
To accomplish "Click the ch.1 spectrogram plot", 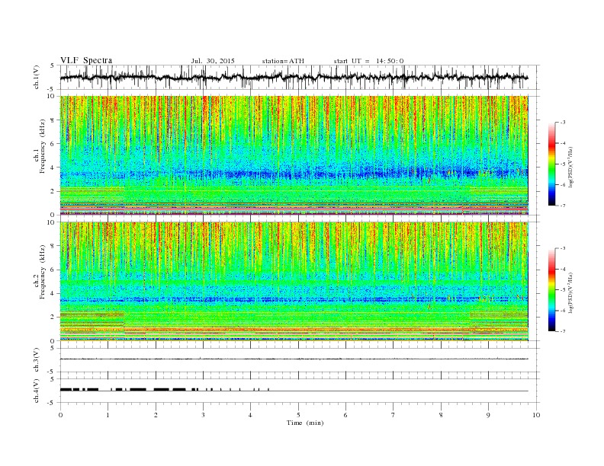I will pyautogui.click(x=294, y=155).
